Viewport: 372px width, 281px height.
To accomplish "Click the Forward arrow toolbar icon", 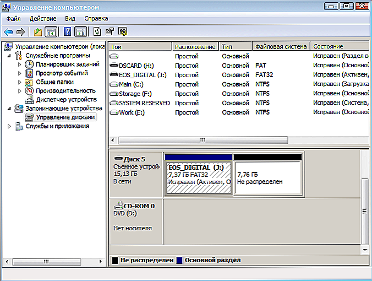I will 21,32.
